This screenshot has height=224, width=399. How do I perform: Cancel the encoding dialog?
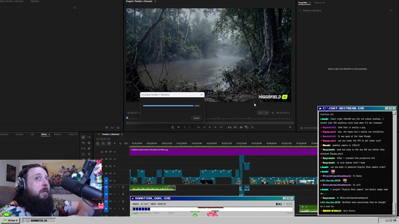click(196, 118)
